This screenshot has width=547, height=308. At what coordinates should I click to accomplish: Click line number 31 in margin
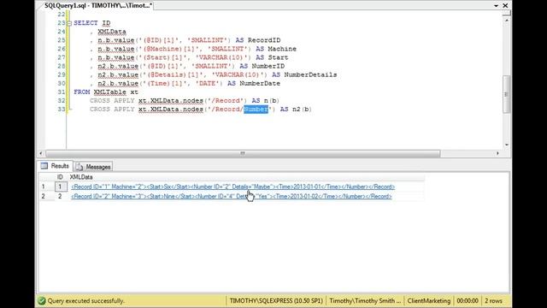tap(62, 92)
